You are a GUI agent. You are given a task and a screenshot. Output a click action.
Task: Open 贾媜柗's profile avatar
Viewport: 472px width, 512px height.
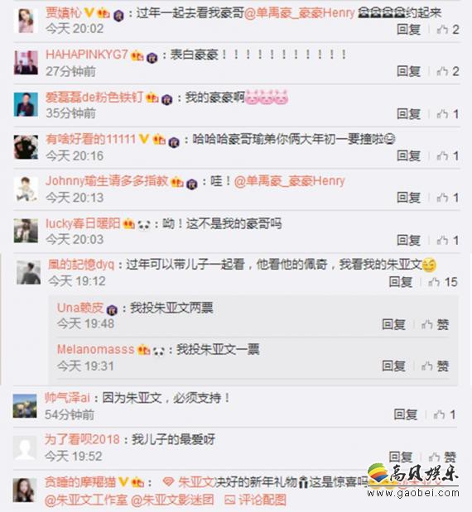pyautogui.click(x=26, y=21)
